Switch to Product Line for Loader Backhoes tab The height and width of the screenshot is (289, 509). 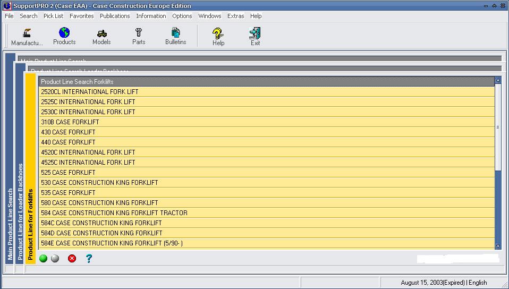pyautogui.click(x=20, y=163)
